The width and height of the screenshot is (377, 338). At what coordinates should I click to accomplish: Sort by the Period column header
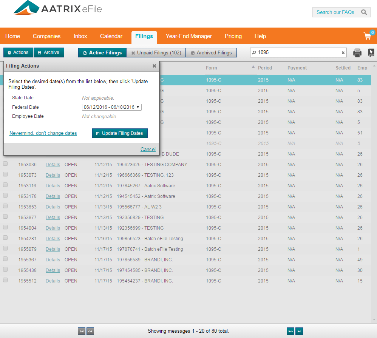(265, 68)
